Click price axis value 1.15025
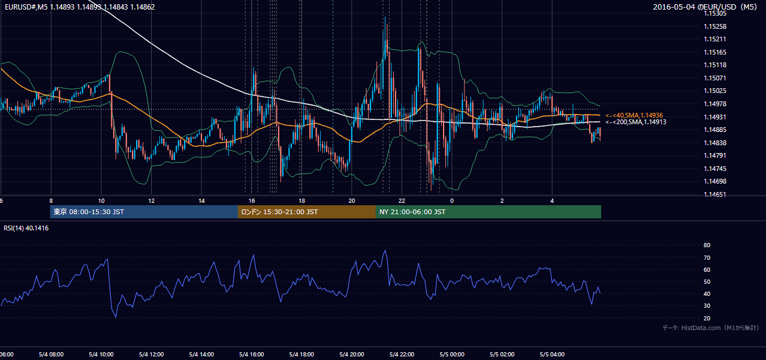 714,91
